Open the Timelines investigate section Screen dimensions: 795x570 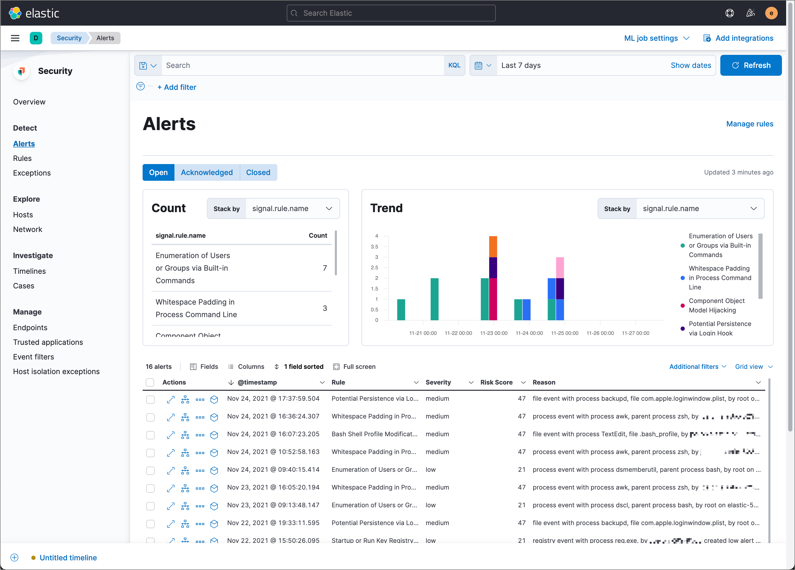point(29,270)
